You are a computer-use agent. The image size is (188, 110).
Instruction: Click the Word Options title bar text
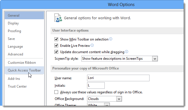pyautogui.click(x=121, y=5)
